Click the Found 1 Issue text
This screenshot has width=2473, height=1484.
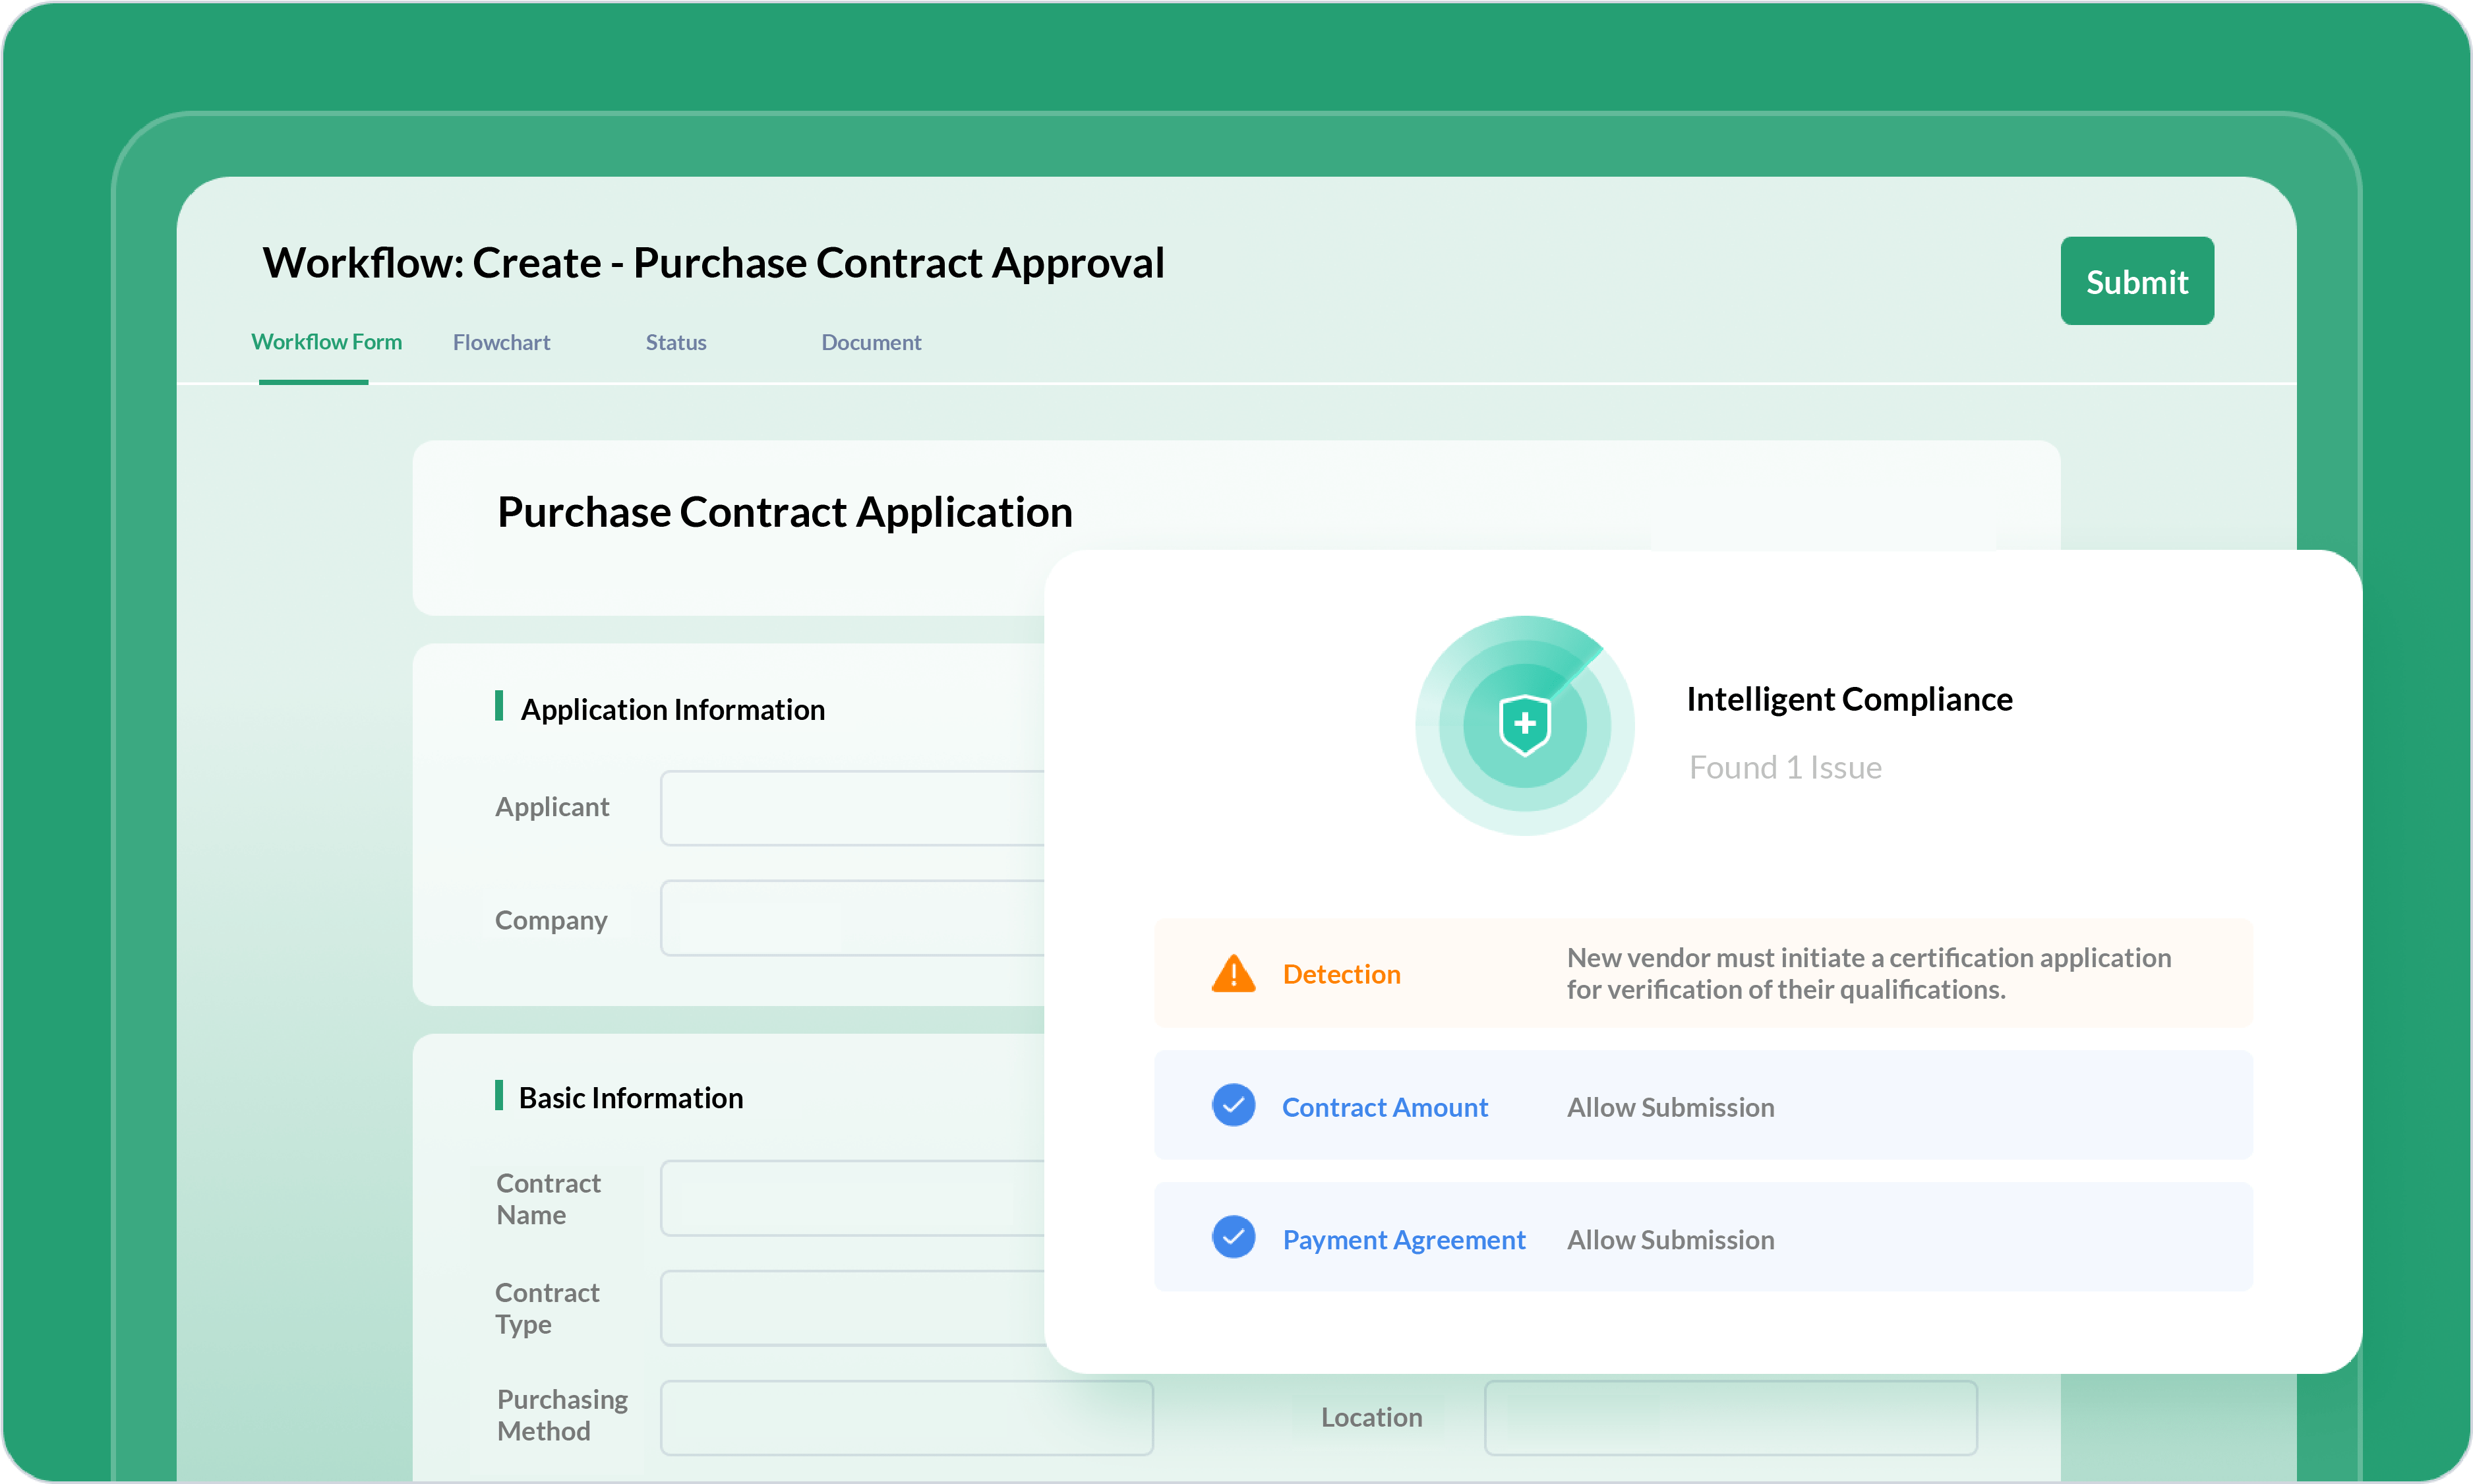pos(1785,767)
